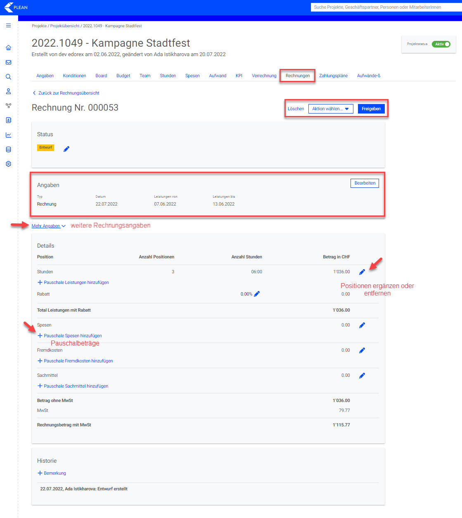The image size is (462, 518).
Task: Edit Fremdkosten row with pencil icon
Action: click(x=362, y=350)
